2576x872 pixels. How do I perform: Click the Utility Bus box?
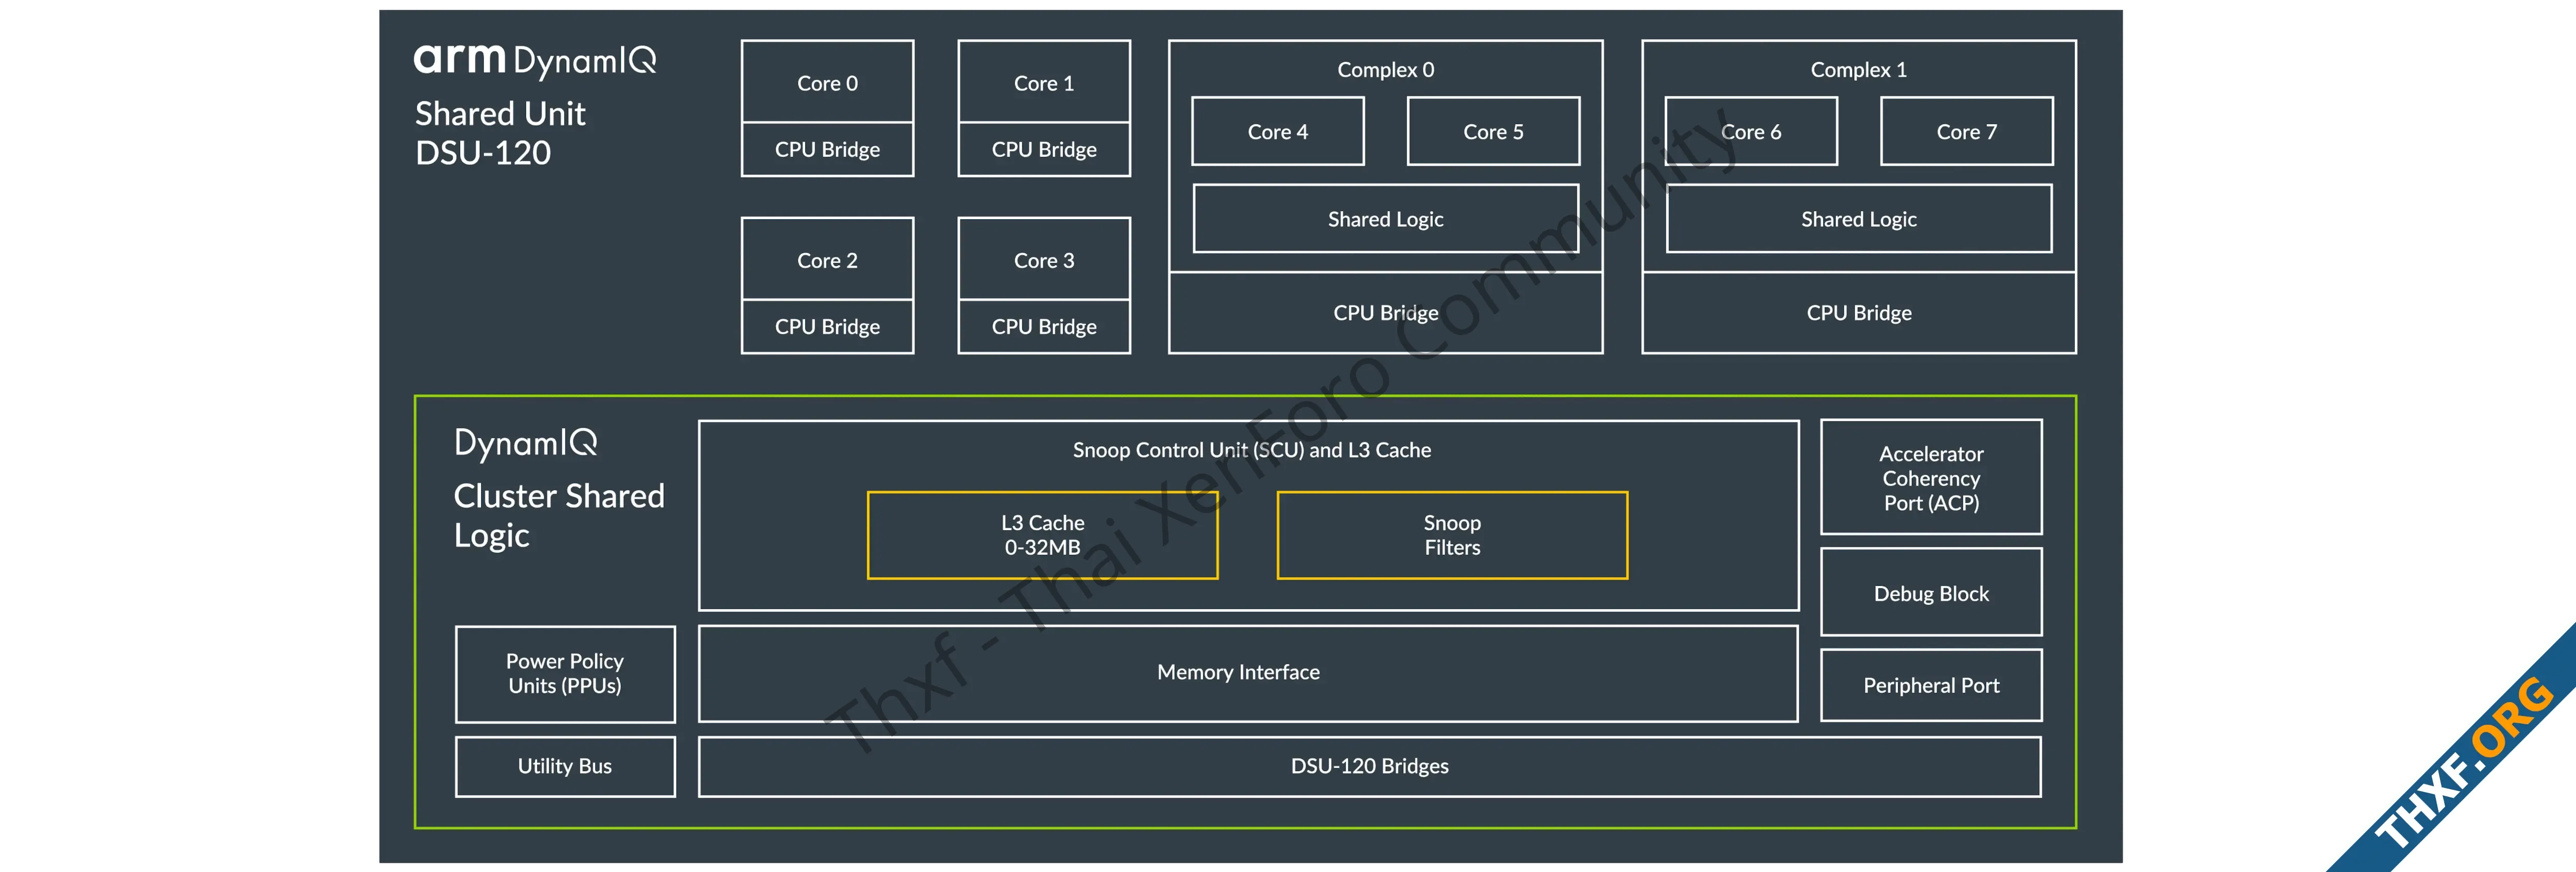click(x=565, y=766)
